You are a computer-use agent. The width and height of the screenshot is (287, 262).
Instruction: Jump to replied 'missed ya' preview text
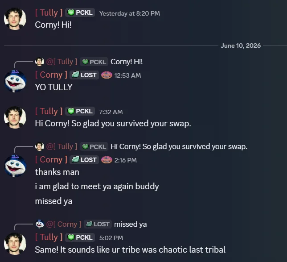[x=131, y=224]
